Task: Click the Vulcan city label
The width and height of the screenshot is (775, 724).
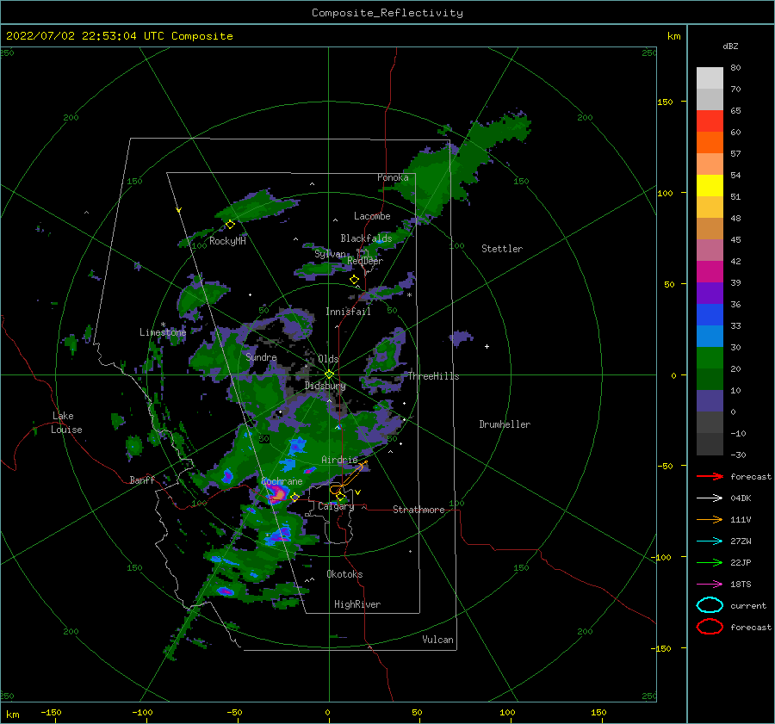Action: [x=438, y=640]
